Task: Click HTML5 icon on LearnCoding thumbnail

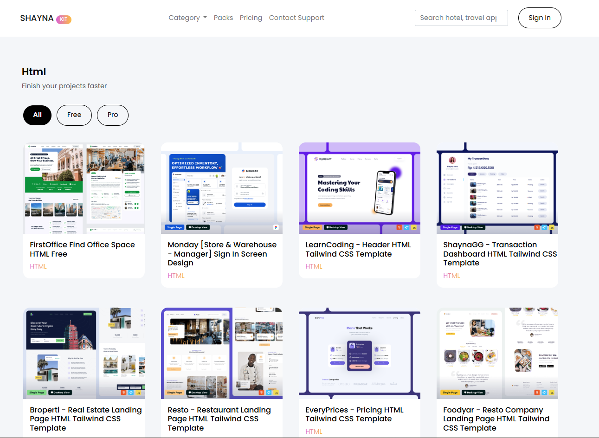Action: tap(399, 227)
